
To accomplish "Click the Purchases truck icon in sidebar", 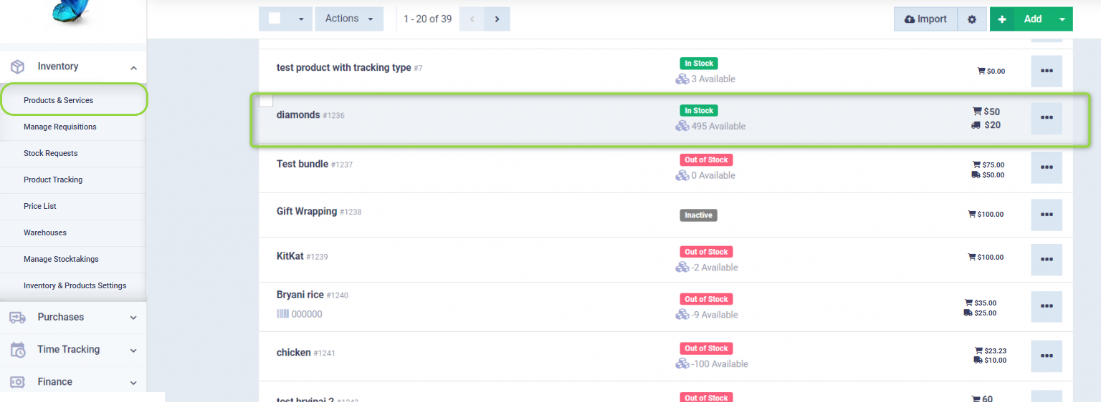I will click(18, 318).
